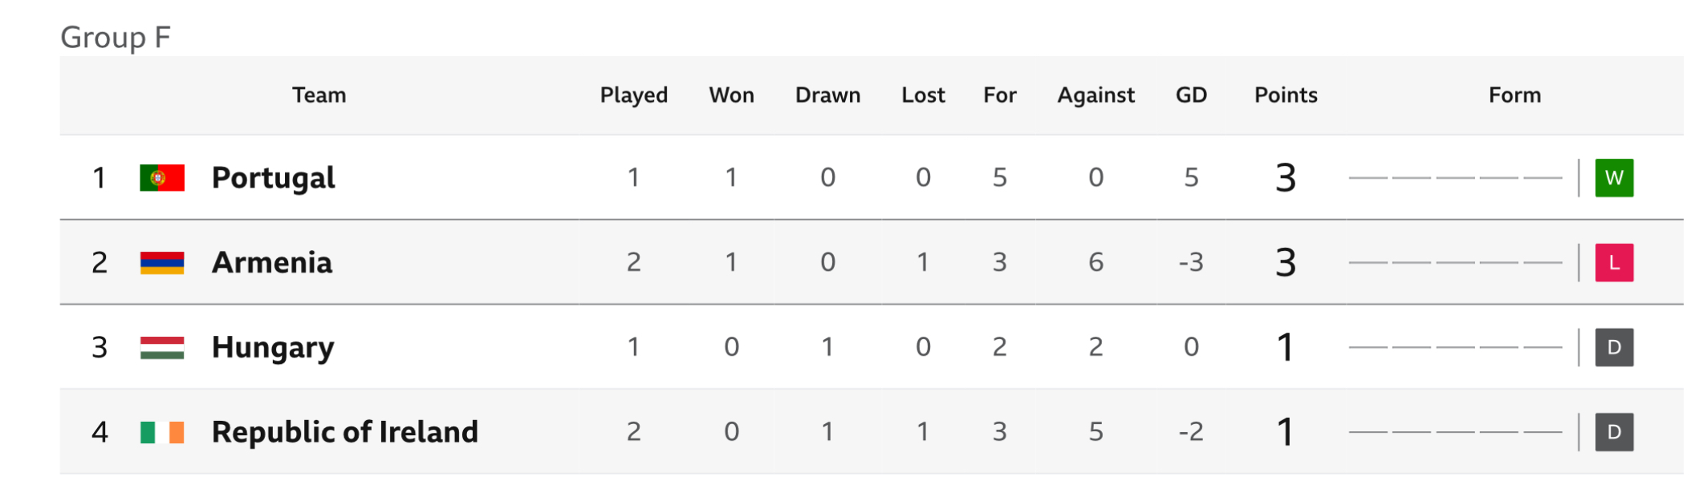1703x485 pixels.
Task: Open the Portugal team link
Action: pyautogui.click(x=274, y=179)
